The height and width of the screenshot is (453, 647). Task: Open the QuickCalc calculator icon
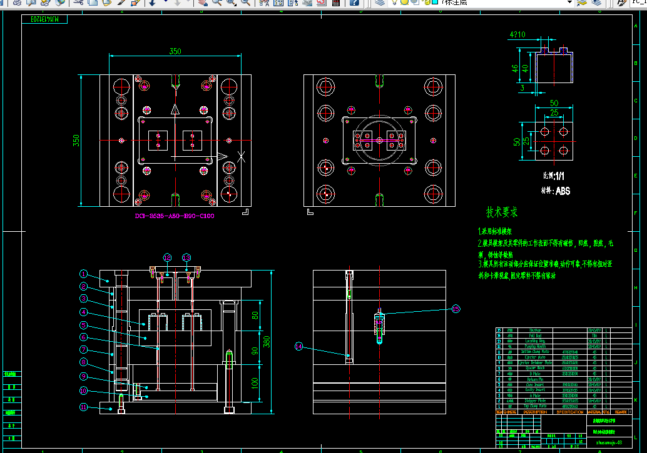click(336, 2)
